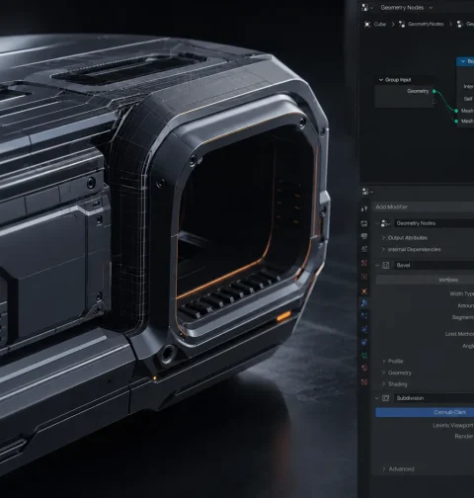Click the Angle label in Bevel
474x498 pixels.
tap(468, 346)
